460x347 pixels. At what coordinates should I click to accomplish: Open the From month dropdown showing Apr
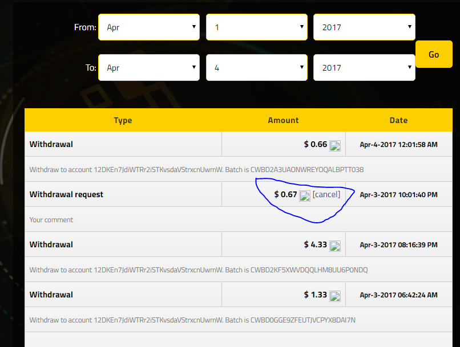149,27
